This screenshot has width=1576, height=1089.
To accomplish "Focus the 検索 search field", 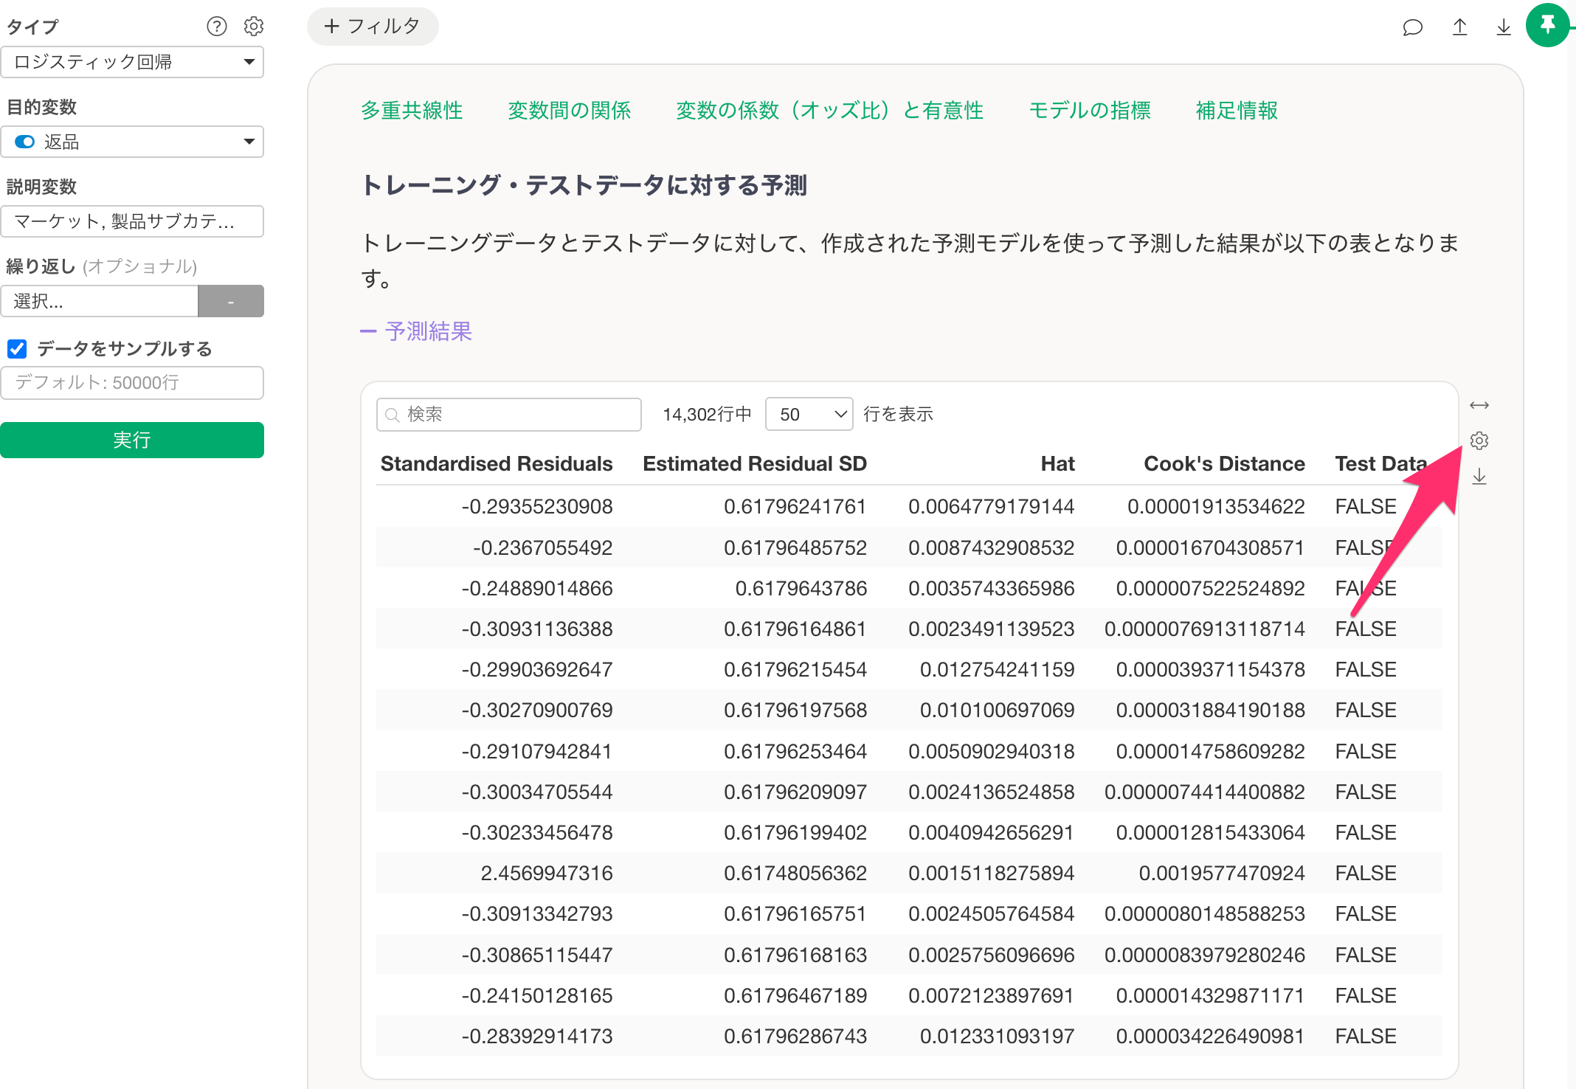I will (x=509, y=414).
